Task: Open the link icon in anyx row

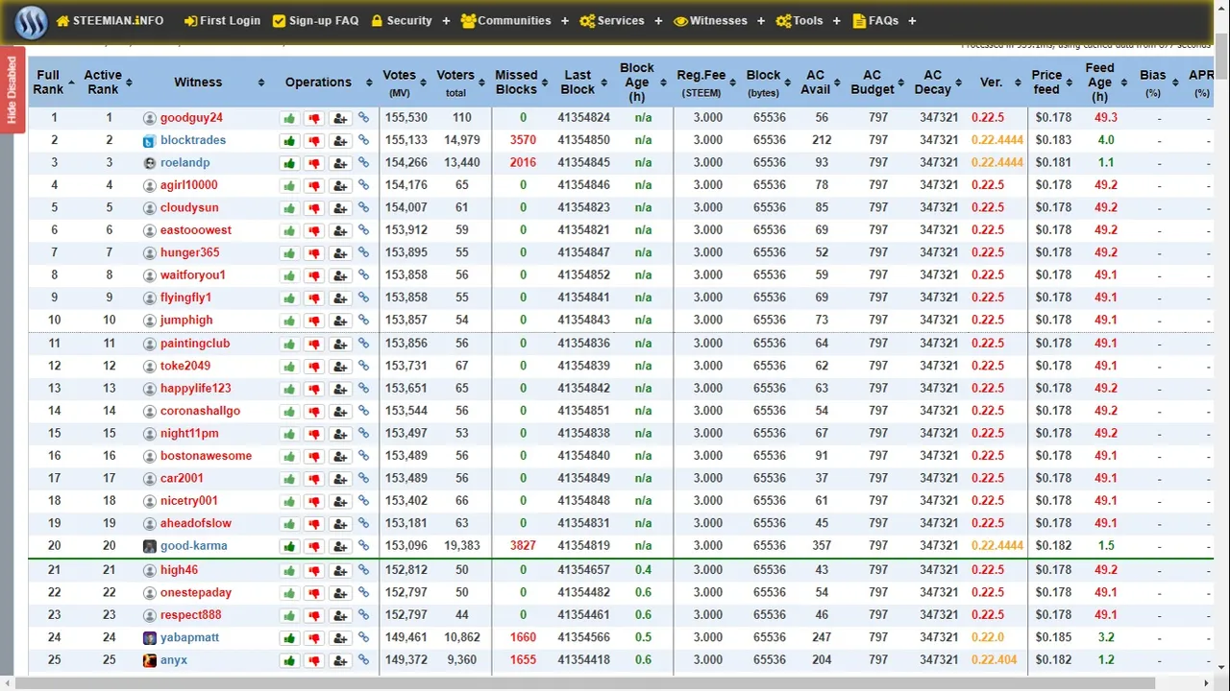Action: (364, 660)
